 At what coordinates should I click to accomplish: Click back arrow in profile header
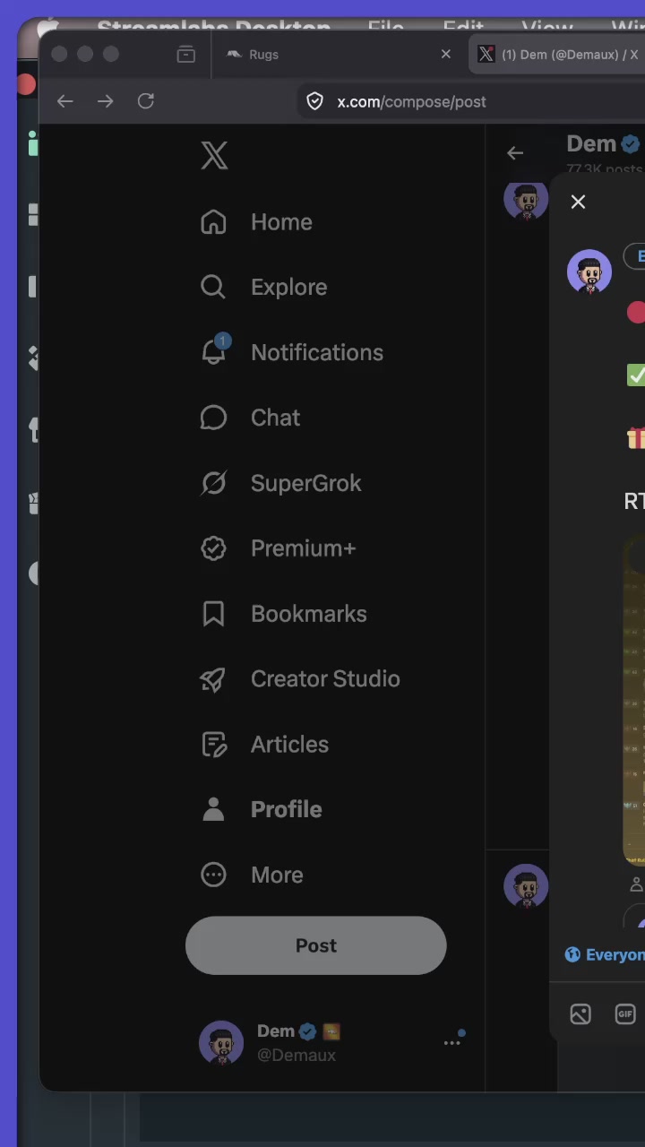(x=515, y=153)
